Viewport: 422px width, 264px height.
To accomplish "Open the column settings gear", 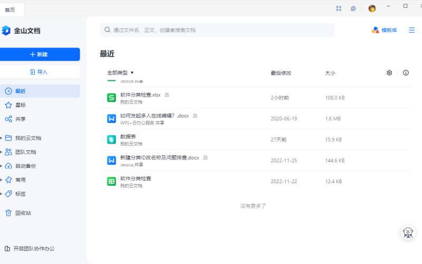I will (389, 73).
